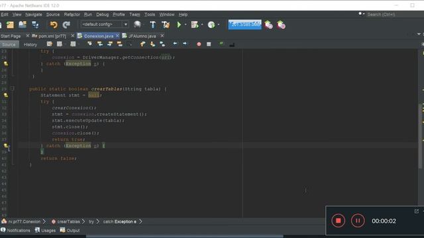Open the Usages panel
Image resolution: width=424 pixels, height=238 pixels.
click(45, 231)
